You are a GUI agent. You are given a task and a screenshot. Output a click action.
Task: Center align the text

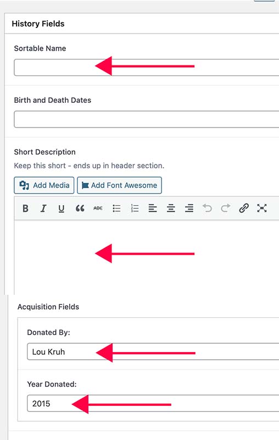click(x=171, y=208)
